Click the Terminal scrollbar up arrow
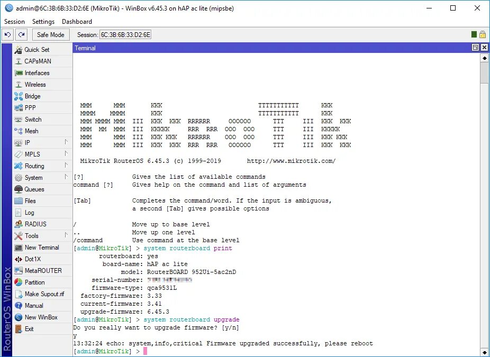 tap(484, 58)
